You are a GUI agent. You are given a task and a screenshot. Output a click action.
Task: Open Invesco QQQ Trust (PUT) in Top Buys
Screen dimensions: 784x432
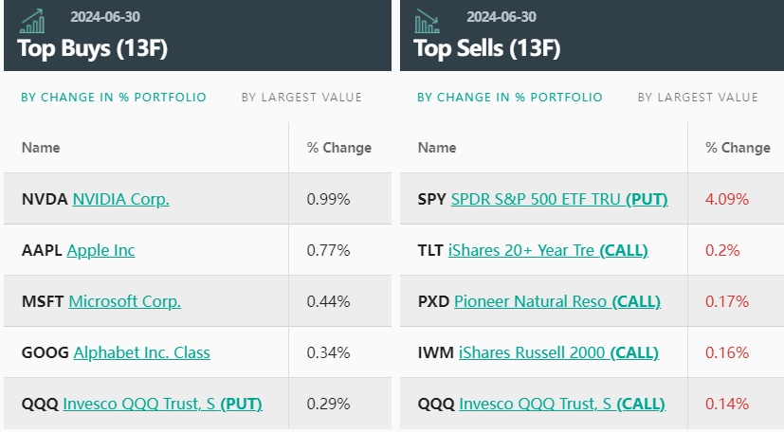tap(162, 404)
